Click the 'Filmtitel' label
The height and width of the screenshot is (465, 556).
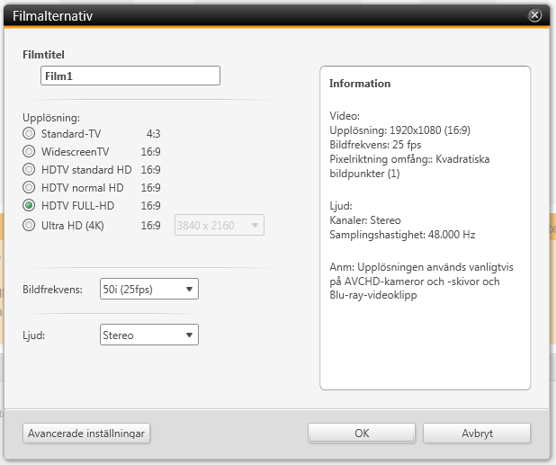point(43,55)
